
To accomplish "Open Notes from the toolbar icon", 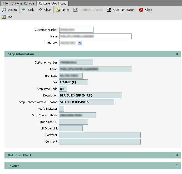I will [x=58, y=10].
